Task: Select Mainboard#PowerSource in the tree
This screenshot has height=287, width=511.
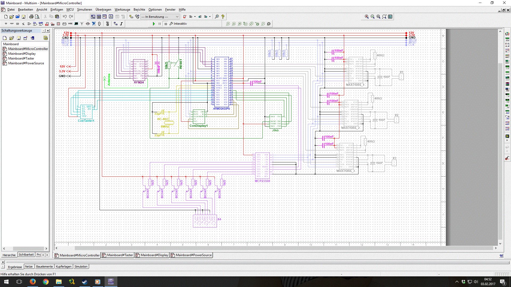Action: 26,63
